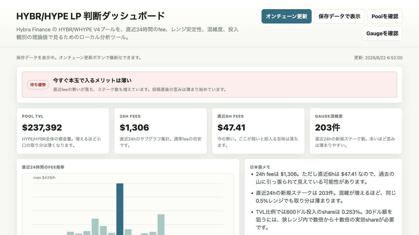Click the 更新: 2026/6/22 6:52:00 timestamp
This screenshot has height=235, width=419.
pos(378,58)
